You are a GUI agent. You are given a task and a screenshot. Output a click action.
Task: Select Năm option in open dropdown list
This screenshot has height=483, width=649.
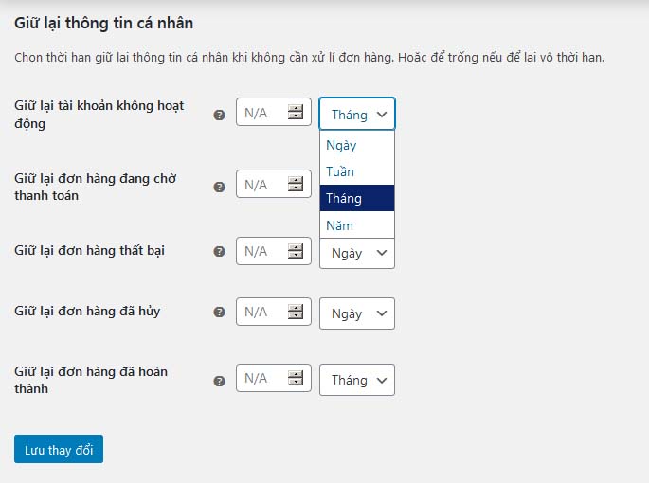pos(357,225)
